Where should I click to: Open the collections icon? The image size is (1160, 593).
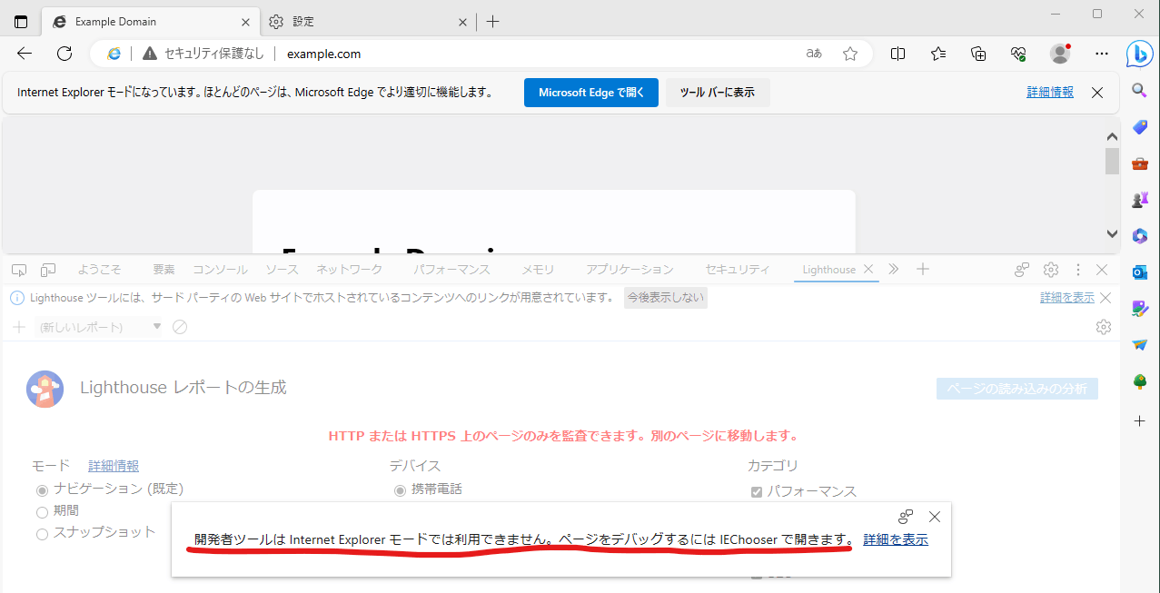(x=978, y=54)
